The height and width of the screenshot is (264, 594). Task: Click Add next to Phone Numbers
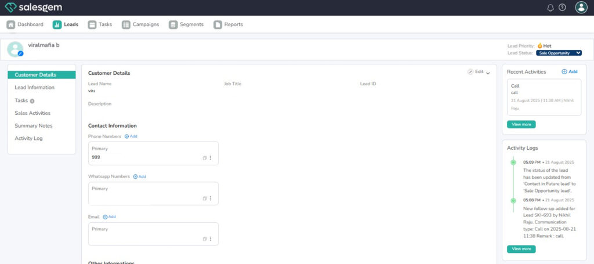click(x=131, y=136)
